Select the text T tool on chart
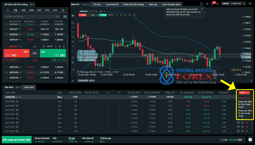The width and height of the screenshot is (255, 145). pyautogui.click(x=73, y=50)
